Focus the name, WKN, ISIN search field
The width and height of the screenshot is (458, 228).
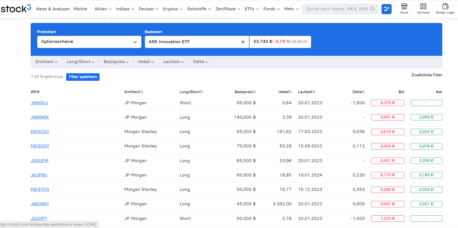point(340,9)
